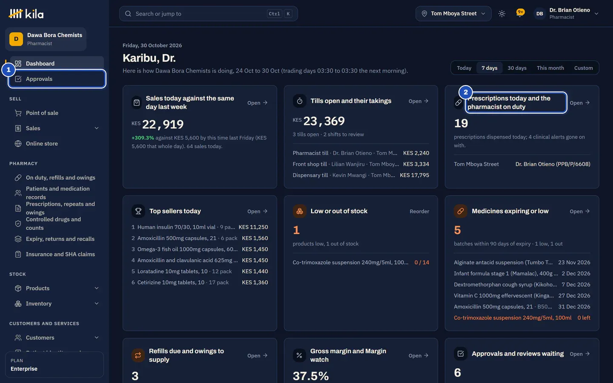Screen dimensions: 613x383
Task: Click the Controlled drugs shield icon
Action: (18, 223)
